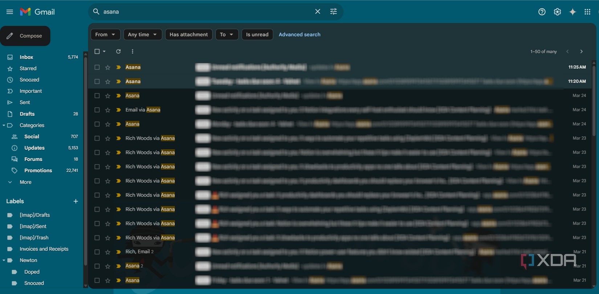Open Gemini sparkle icon
The height and width of the screenshot is (294, 599).
pyautogui.click(x=572, y=12)
